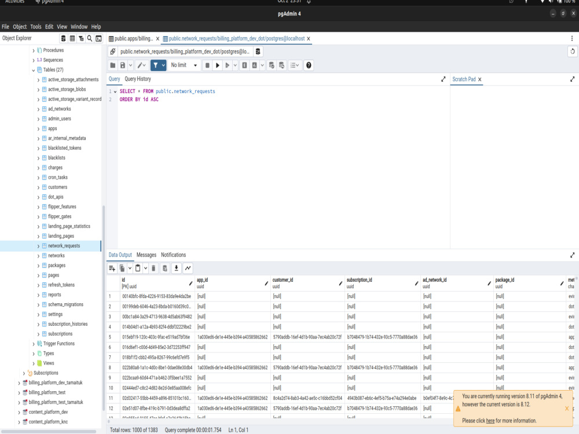Click the blue filter funnel icon

tap(155, 65)
